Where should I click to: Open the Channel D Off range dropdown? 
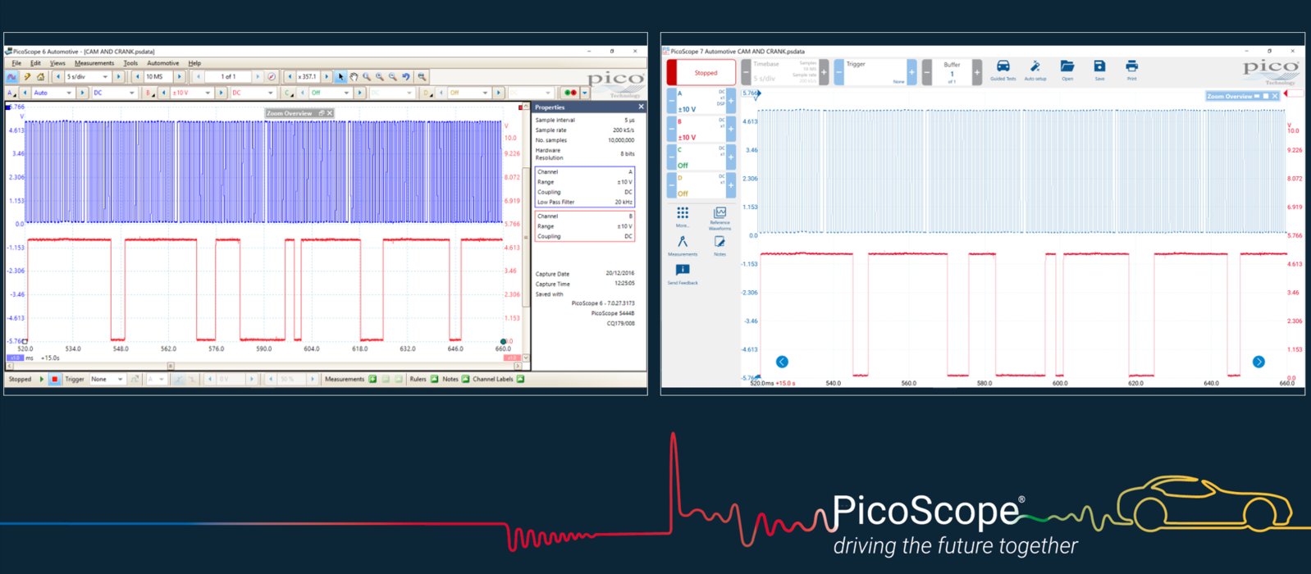tap(469, 93)
